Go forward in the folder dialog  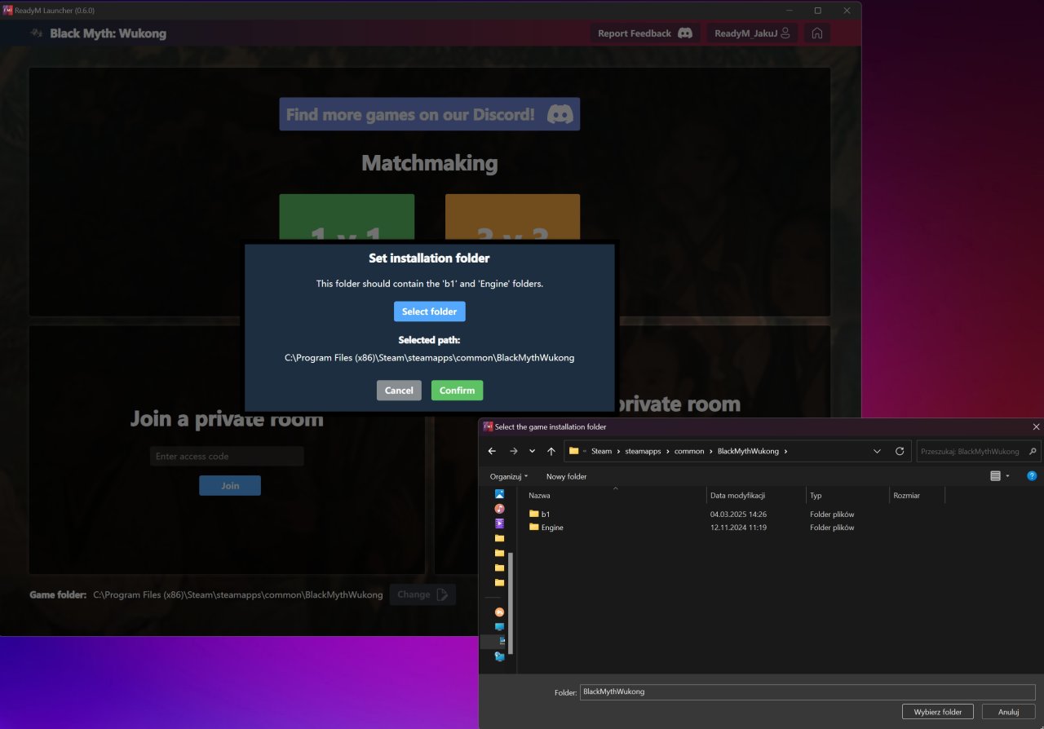(x=513, y=451)
